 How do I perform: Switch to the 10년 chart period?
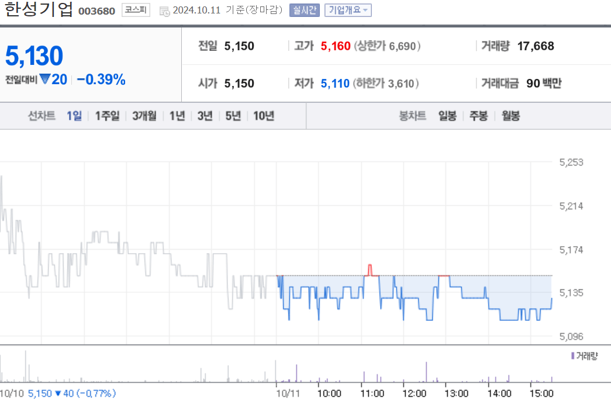click(x=264, y=116)
